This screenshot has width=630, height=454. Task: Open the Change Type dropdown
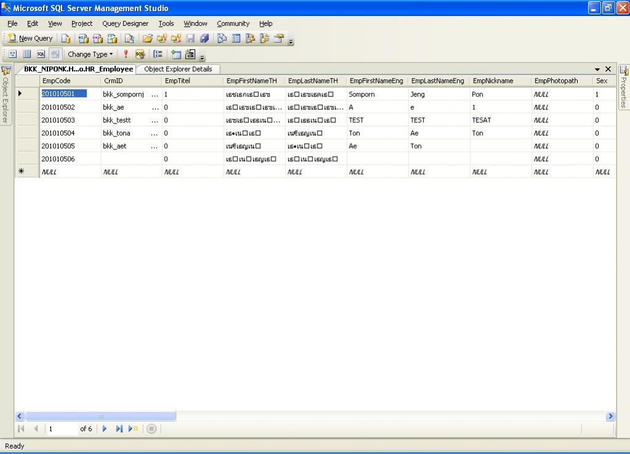click(x=90, y=54)
